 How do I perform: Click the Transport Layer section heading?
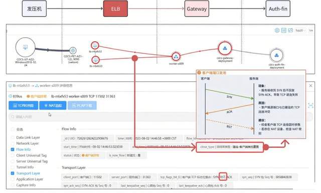point(74,167)
